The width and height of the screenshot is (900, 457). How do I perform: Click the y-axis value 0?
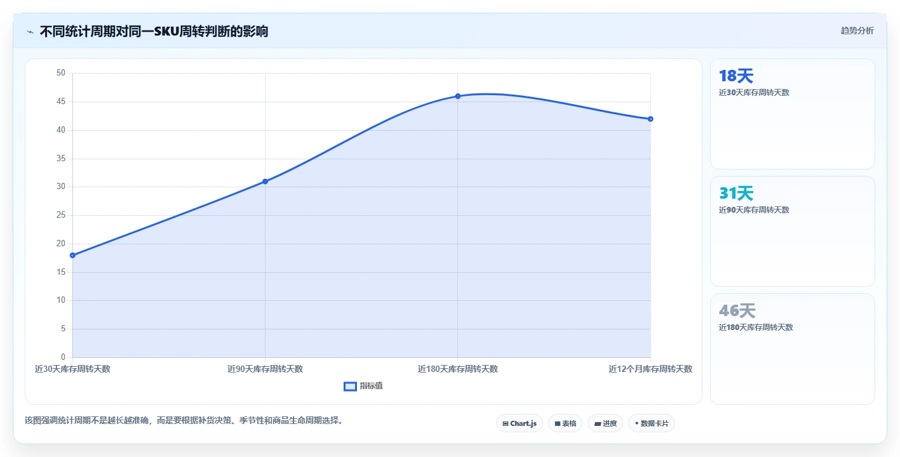click(x=64, y=357)
